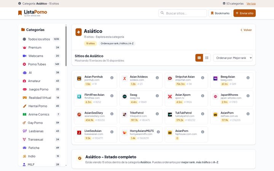Click the 53 categorías text
Screen dimensions: 274x171
235,3
